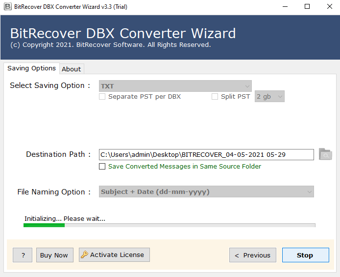Click the green conversion progress bar
This screenshot has height=277, width=340.
coord(170,225)
